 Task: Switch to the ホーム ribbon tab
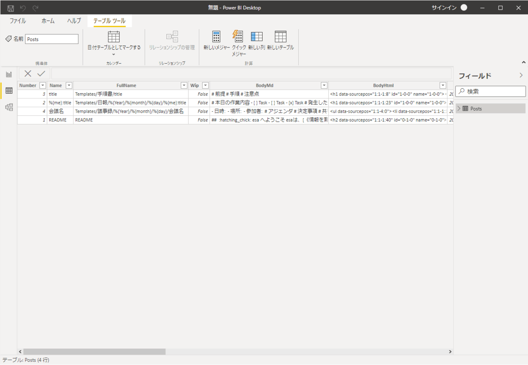pyautogui.click(x=48, y=21)
